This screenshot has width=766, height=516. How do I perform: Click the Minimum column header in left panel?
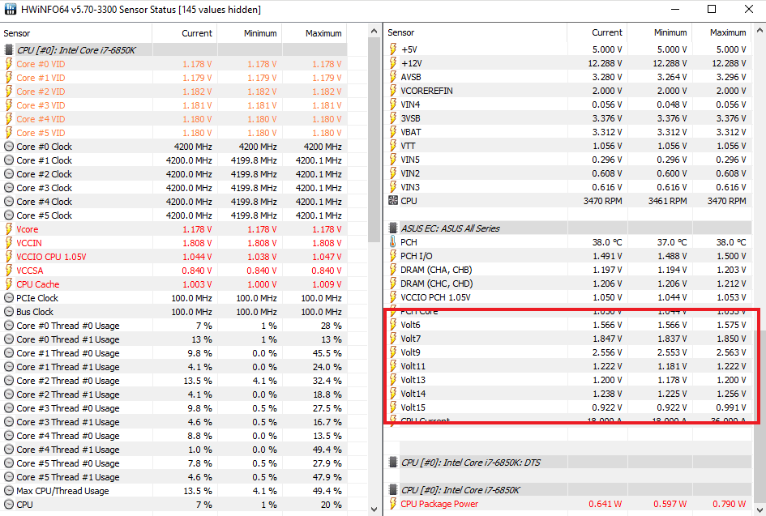250,33
